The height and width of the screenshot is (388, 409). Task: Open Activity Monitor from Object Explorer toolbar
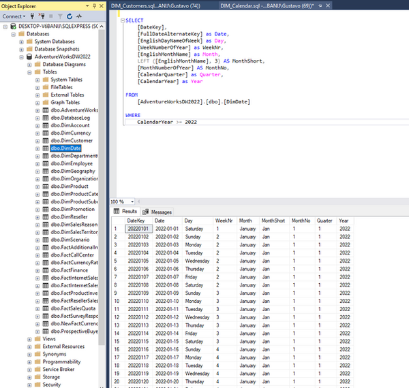click(x=79, y=16)
